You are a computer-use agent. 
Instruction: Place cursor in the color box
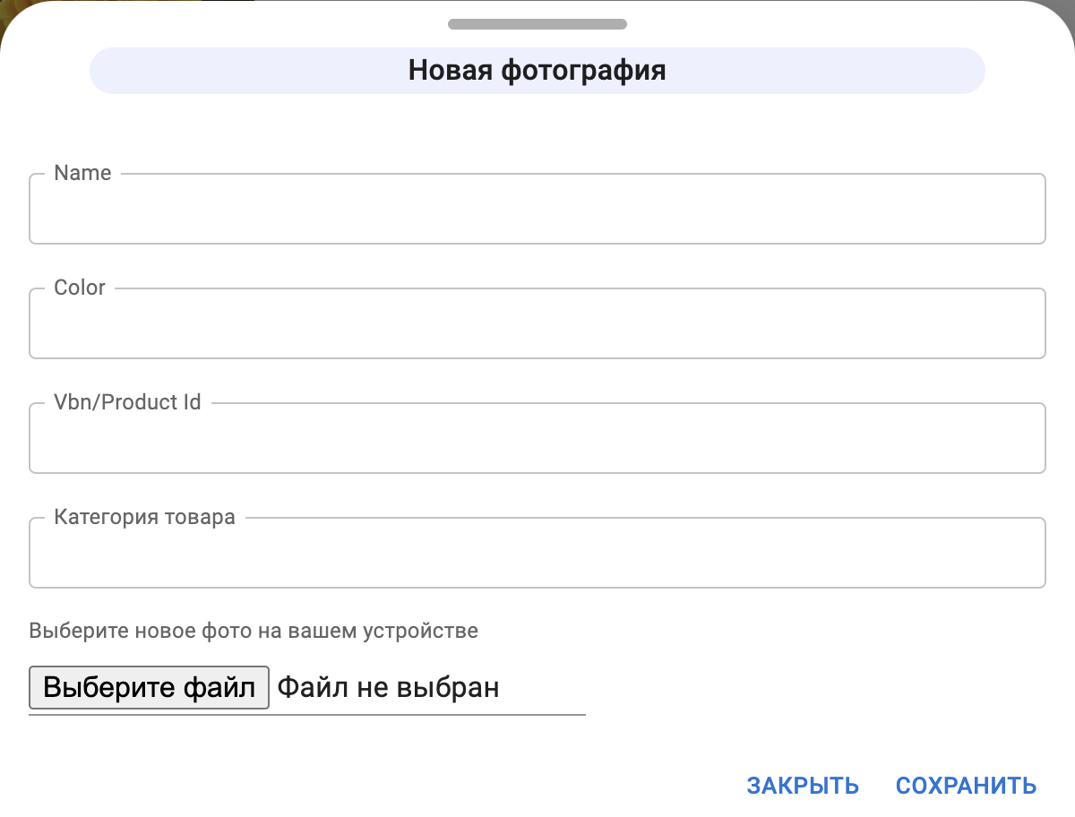[537, 323]
